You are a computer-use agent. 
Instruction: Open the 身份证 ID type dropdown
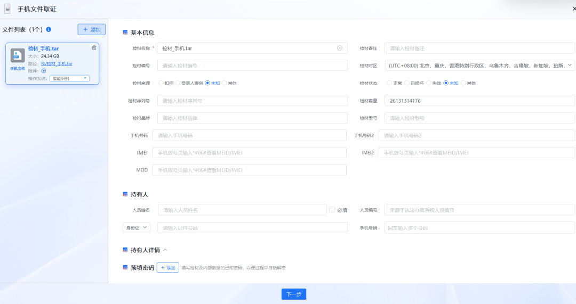(137, 228)
